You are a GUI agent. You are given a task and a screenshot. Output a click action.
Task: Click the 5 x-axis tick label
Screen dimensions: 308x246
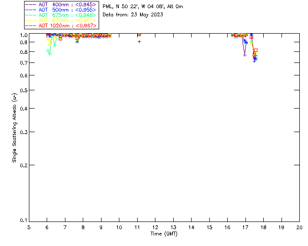[29, 227]
